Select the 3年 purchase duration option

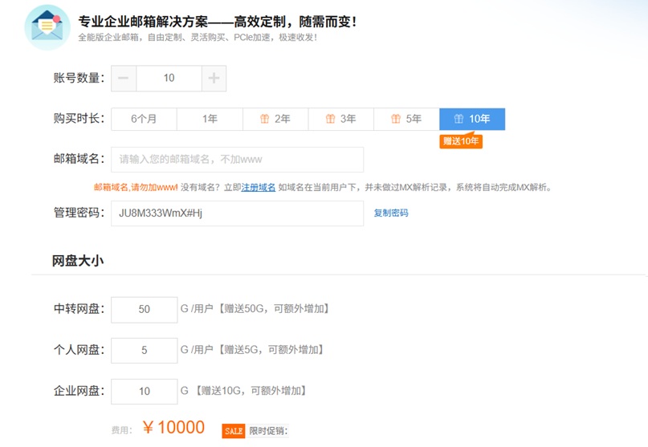(x=341, y=119)
